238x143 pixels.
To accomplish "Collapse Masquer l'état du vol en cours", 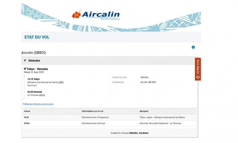I will pos(38,104).
